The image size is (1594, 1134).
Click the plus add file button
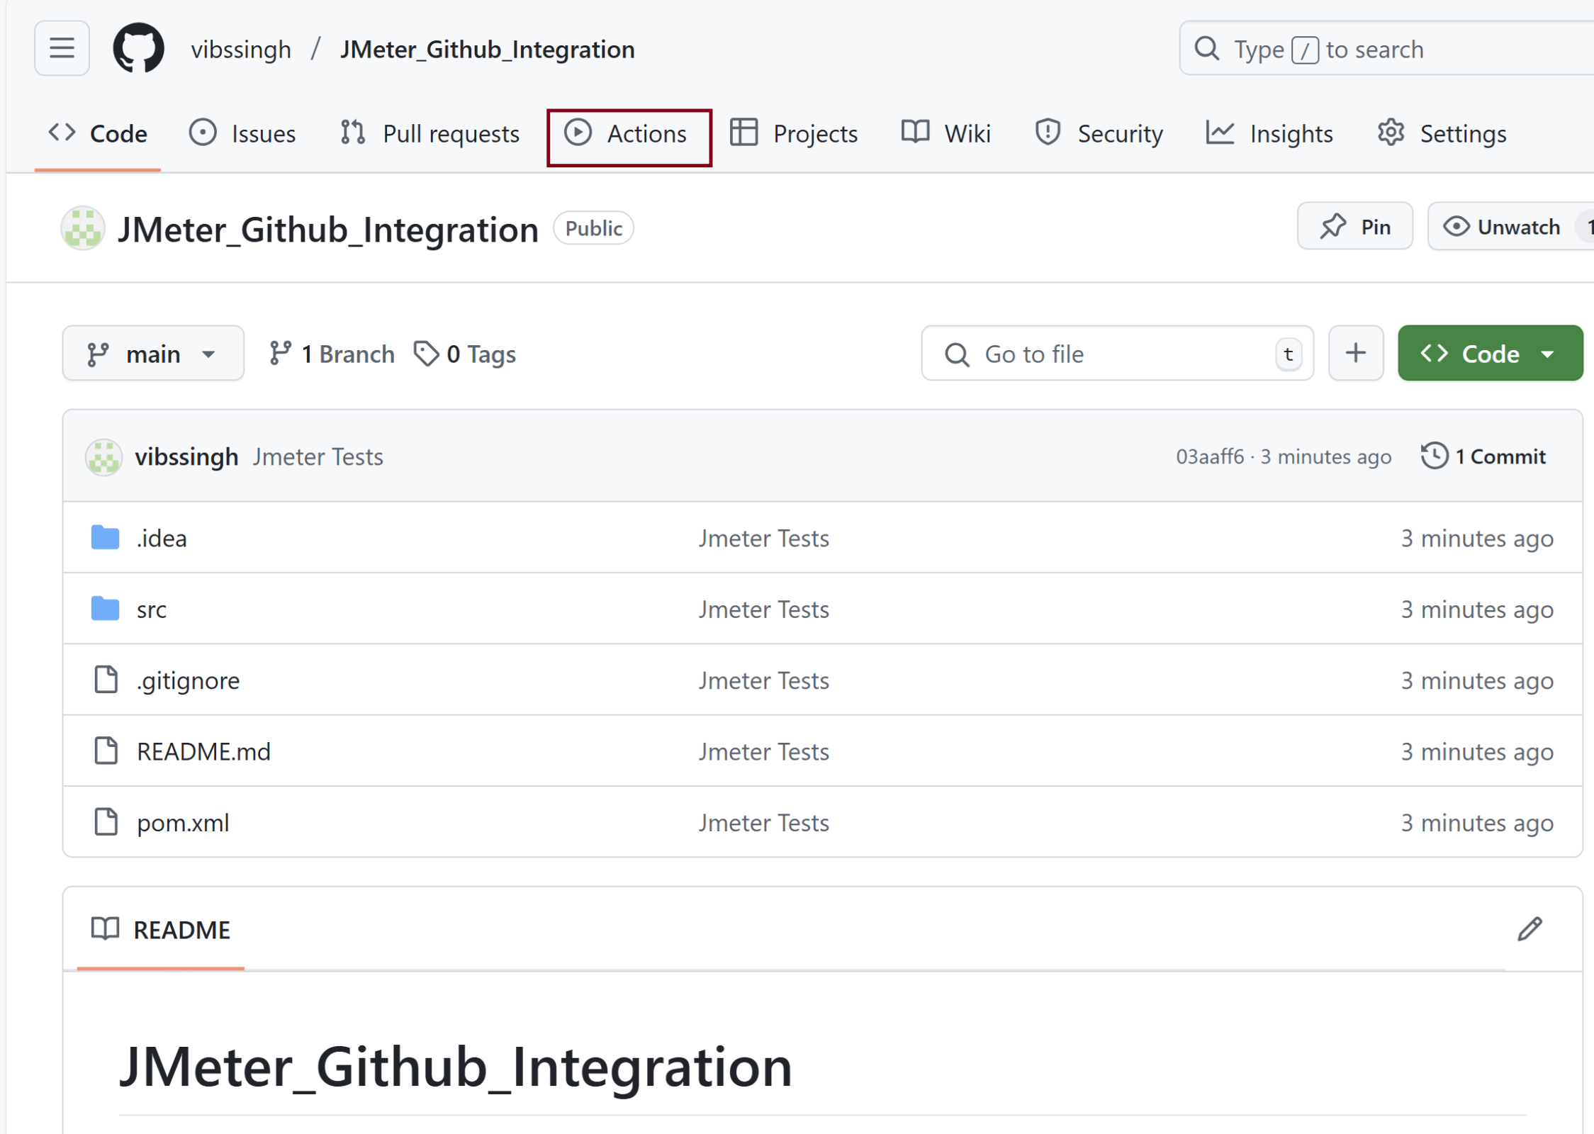[1355, 353]
